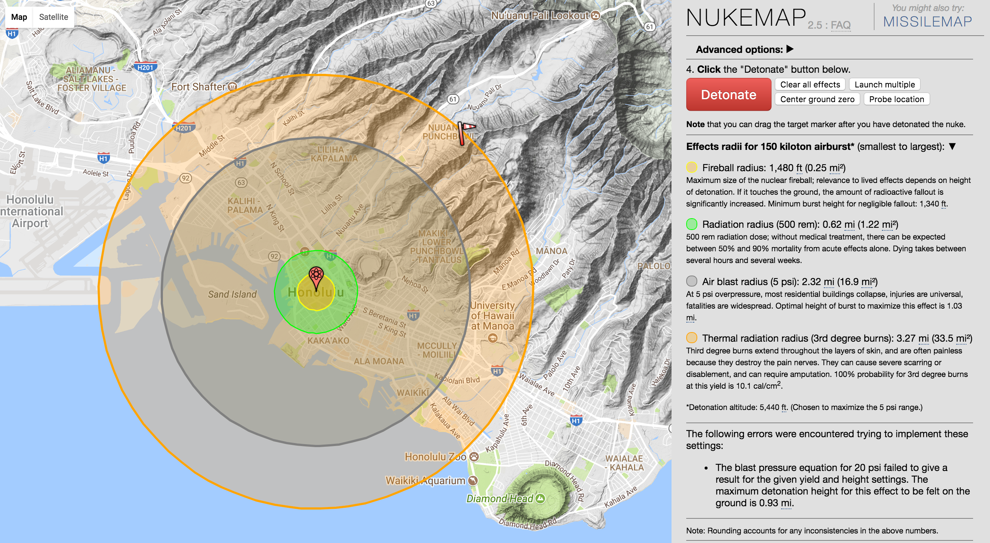Image resolution: width=990 pixels, height=543 pixels.
Task: Click the gray air blast swatch
Action: (x=692, y=281)
